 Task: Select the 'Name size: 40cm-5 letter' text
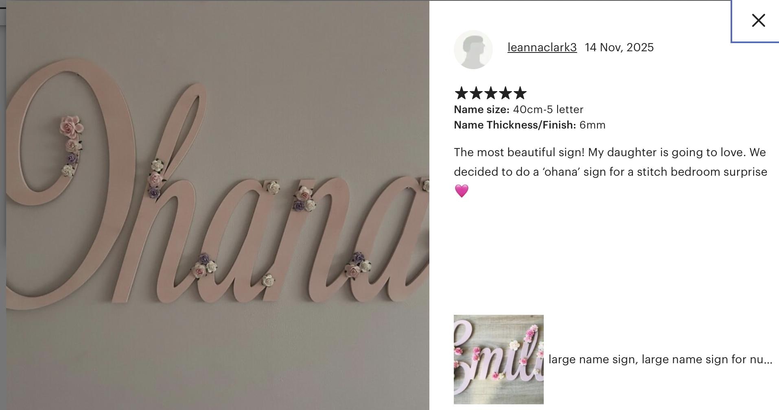coord(519,109)
